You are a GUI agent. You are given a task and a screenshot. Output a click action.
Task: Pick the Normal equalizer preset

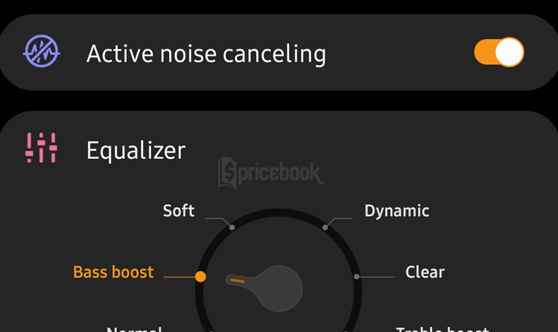tap(134, 328)
